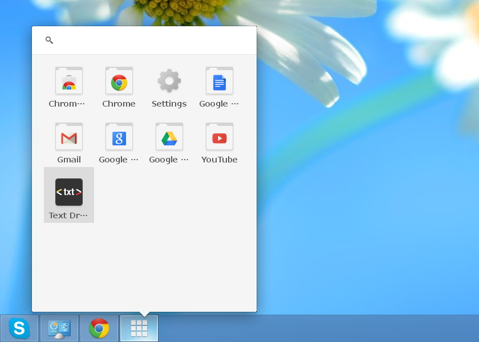This screenshot has width=479, height=342.
Task: Click the launcher pointer arrow above the taskbar
Action: tap(144, 313)
